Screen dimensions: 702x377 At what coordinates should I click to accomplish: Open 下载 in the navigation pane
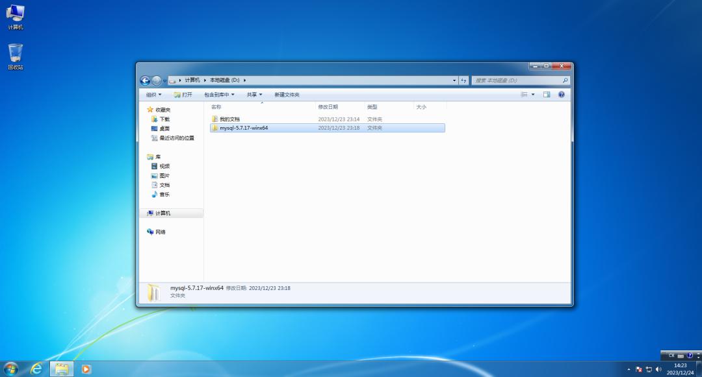tap(161, 119)
